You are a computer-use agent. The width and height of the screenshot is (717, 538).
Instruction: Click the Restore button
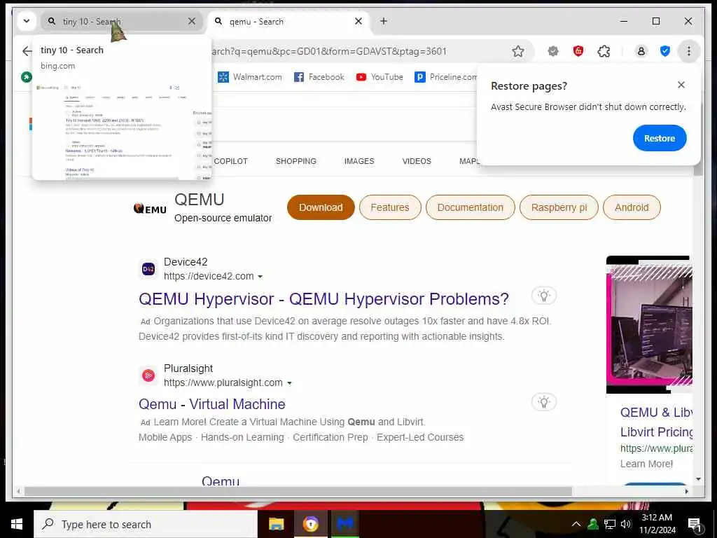(660, 138)
